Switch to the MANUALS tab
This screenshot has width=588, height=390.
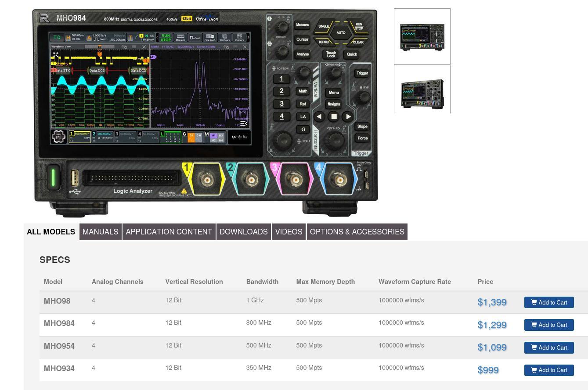[100, 232]
